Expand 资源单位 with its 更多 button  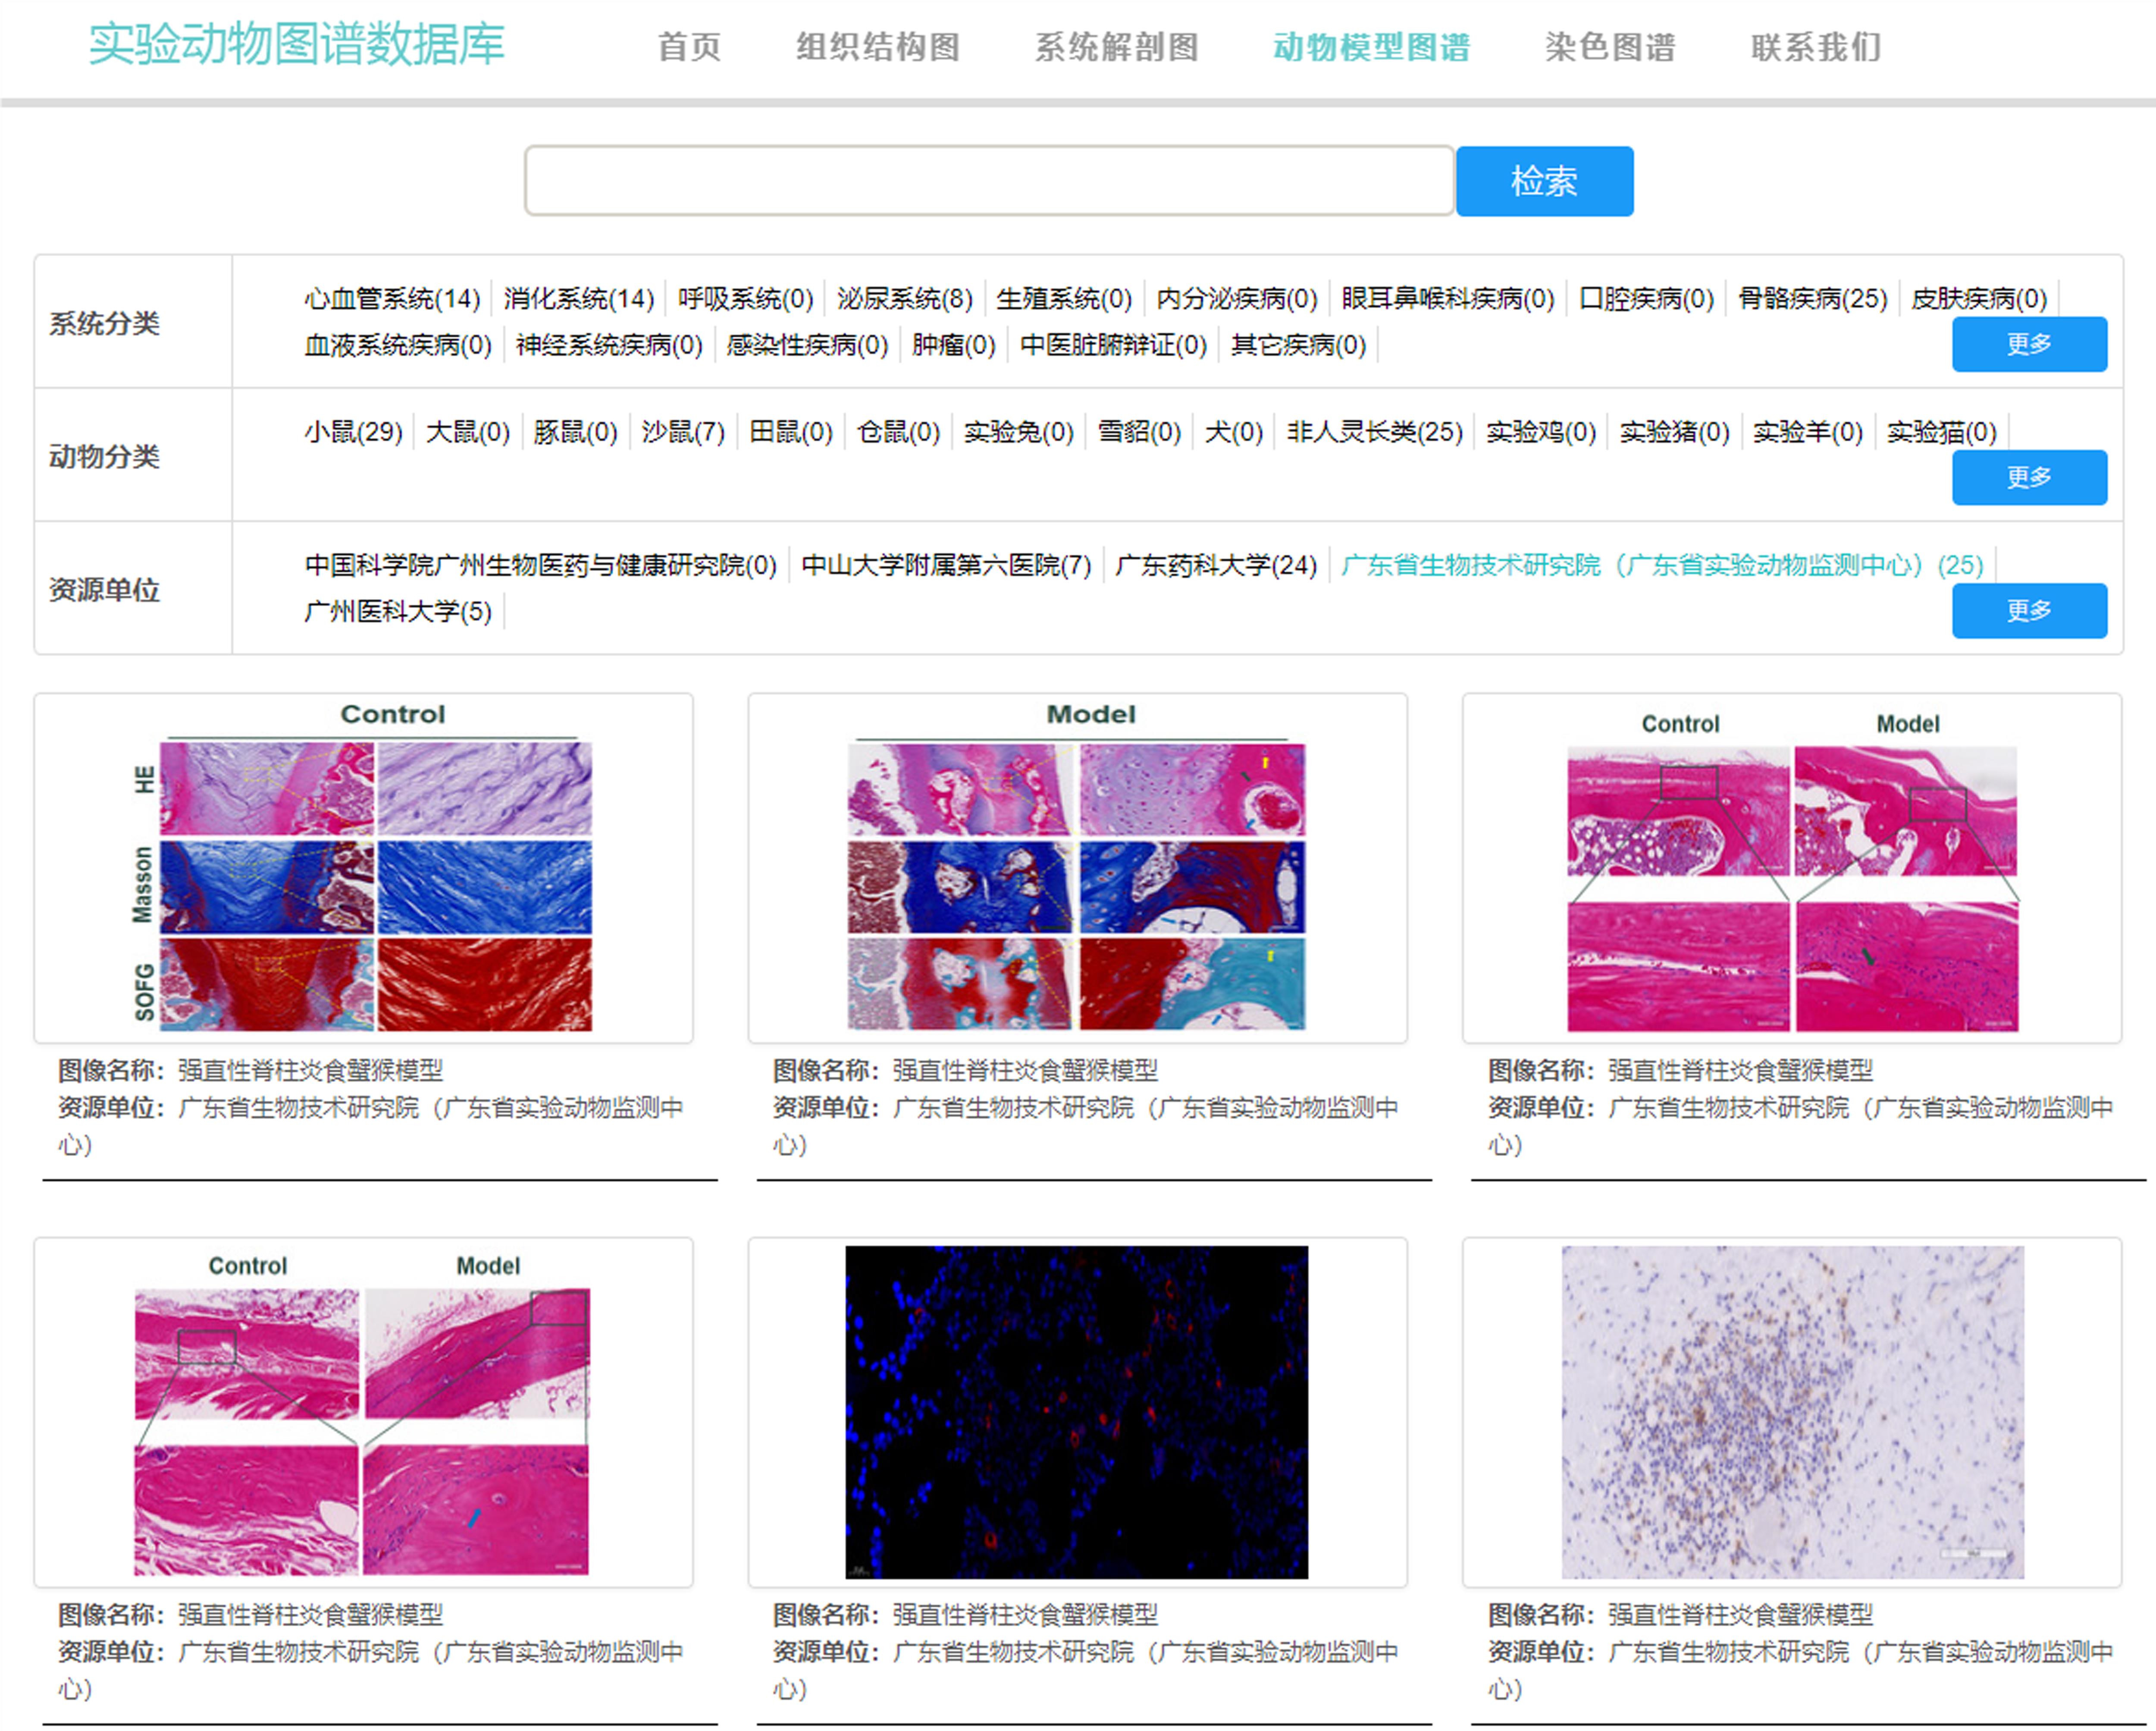pos(2028,610)
